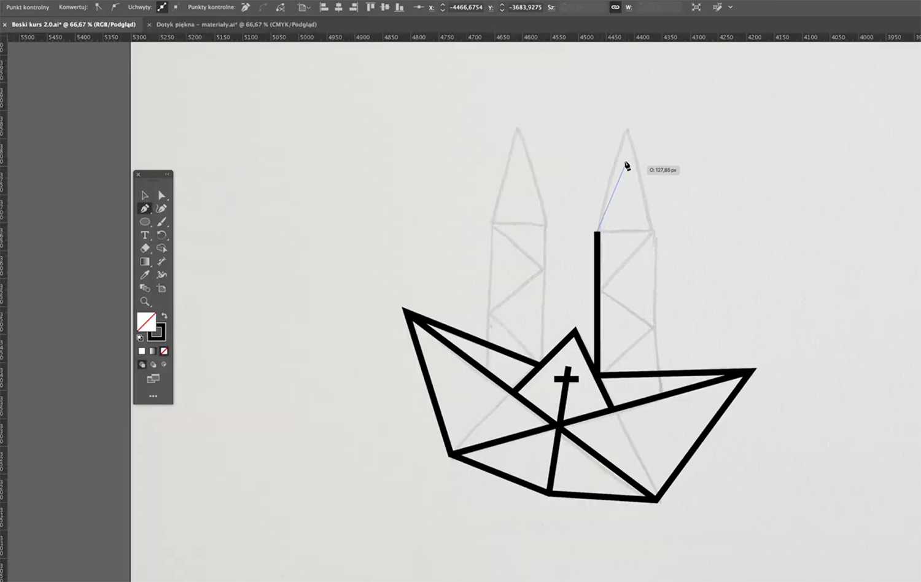The image size is (921, 582).
Task: Convert anchor point to corner
Action: [98, 7]
